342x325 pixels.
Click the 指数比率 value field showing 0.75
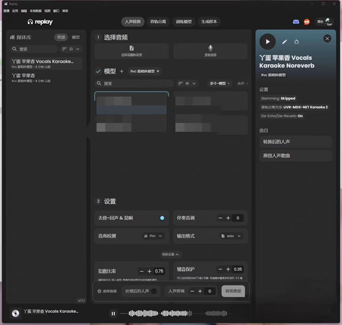tap(159, 271)
